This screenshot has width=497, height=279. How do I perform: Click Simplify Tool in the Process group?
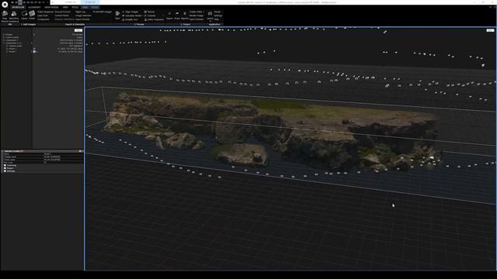(130, 19)
